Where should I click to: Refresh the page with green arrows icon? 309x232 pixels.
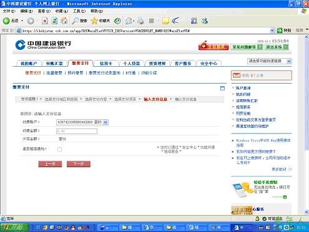54,21
